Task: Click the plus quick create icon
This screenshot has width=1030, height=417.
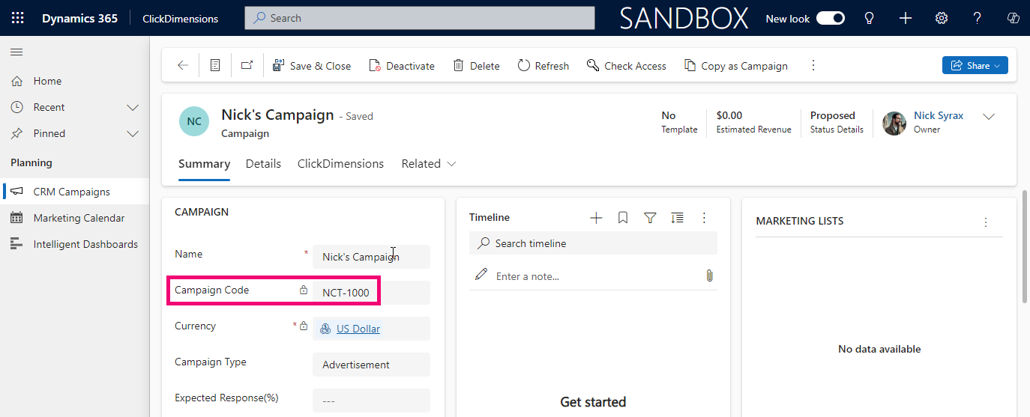Action: [905, 18]
